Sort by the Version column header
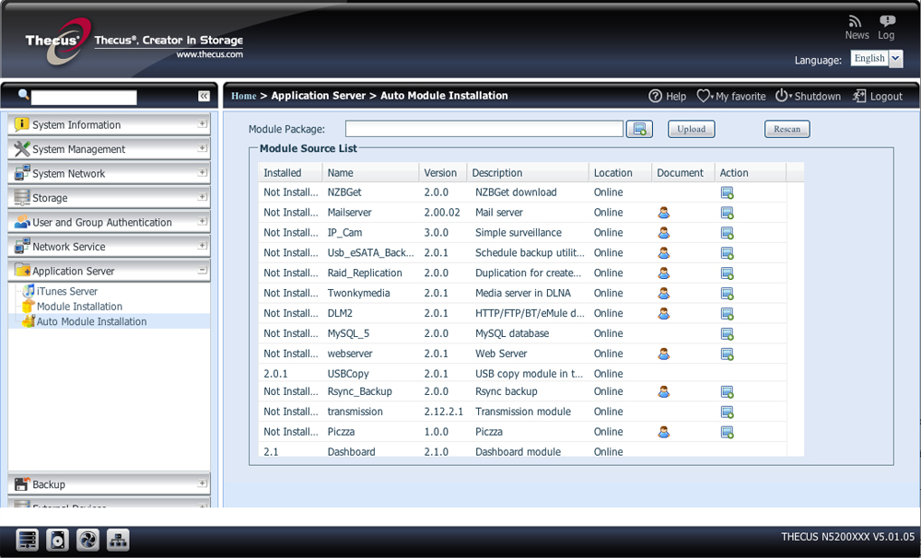Viewport: 921px width, 558px height. 443,173
